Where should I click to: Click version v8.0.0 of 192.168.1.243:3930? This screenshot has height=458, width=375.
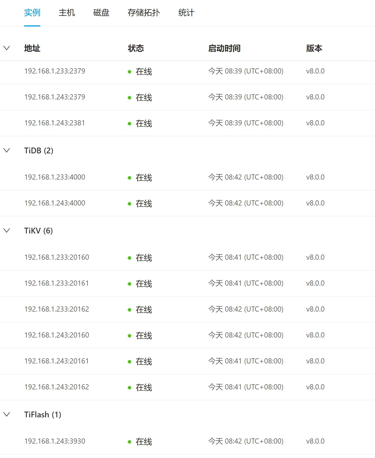pos(315,441)
